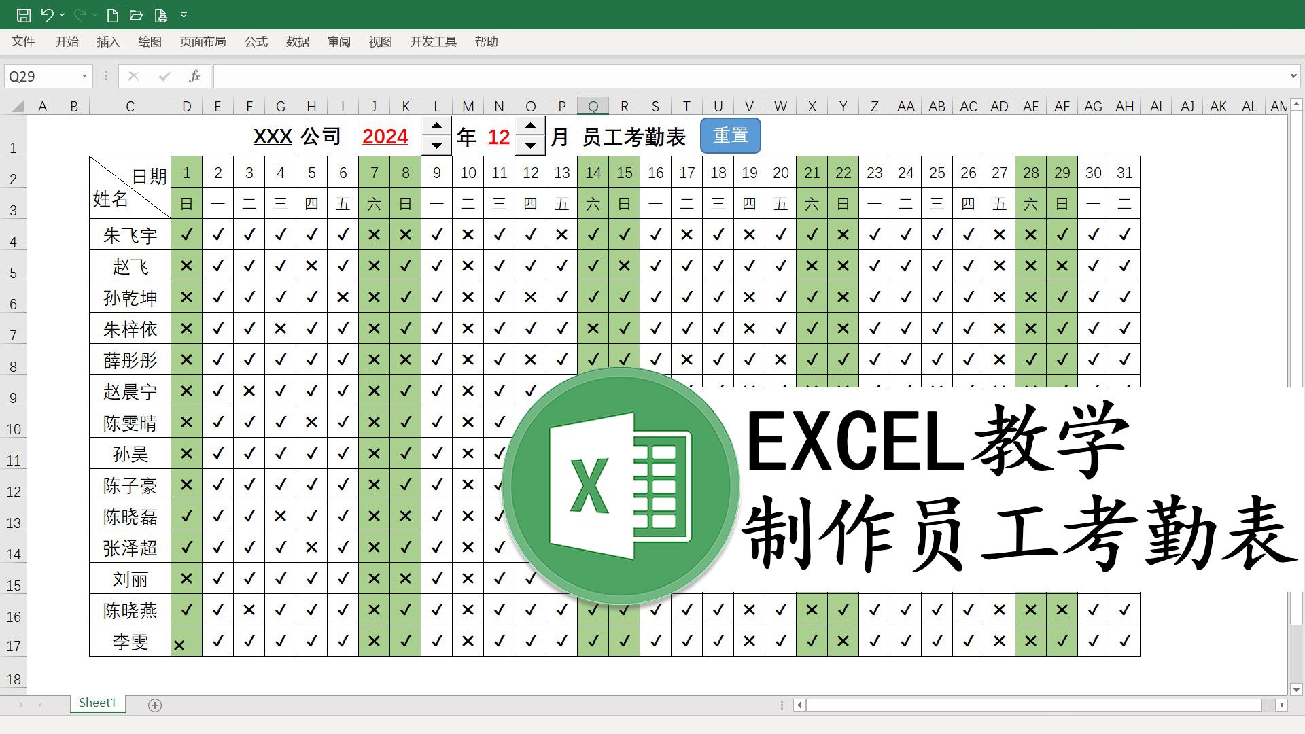Screen dimensions: 1305x734
Task: Click the name cell 孙乾坤
Action: (130, 298)
